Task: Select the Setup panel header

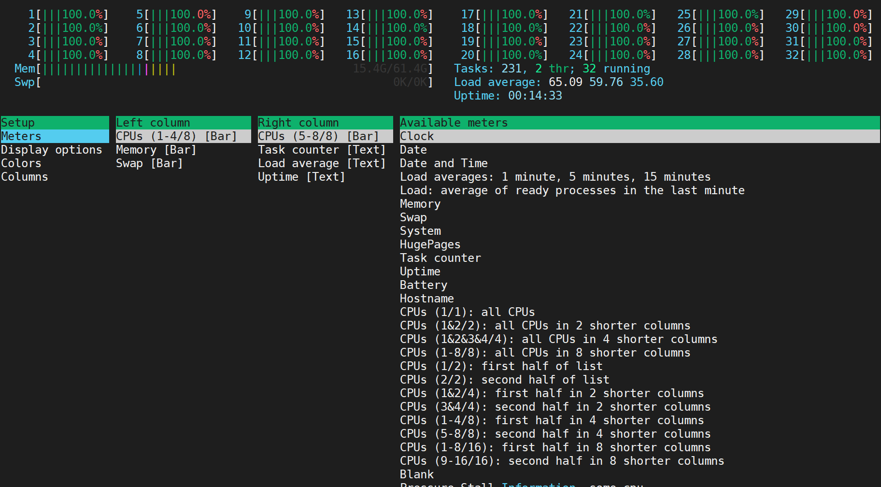Action: [55, 123]
